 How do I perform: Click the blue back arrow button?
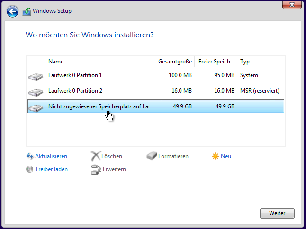click(12, 11)
